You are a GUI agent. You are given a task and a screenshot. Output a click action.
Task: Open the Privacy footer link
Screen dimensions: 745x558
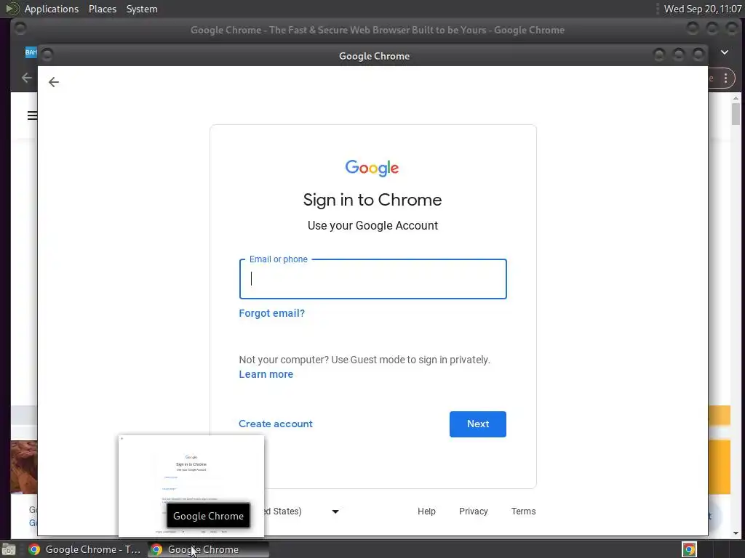(473, 511)
